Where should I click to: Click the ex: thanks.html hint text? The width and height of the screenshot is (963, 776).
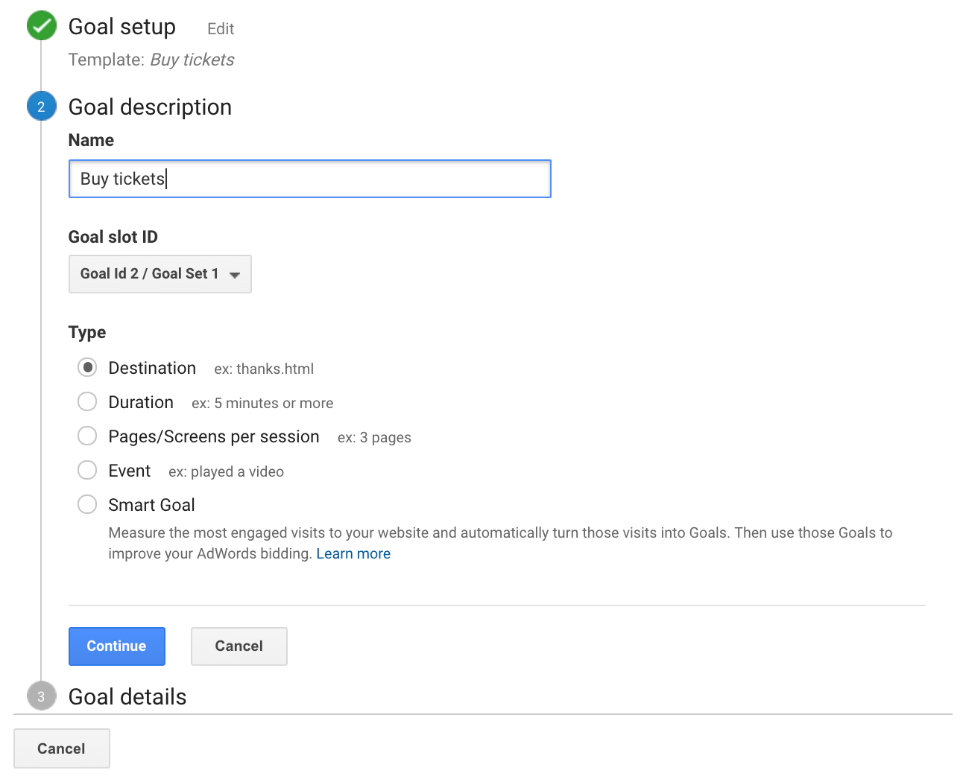click(x=264, y=369)
